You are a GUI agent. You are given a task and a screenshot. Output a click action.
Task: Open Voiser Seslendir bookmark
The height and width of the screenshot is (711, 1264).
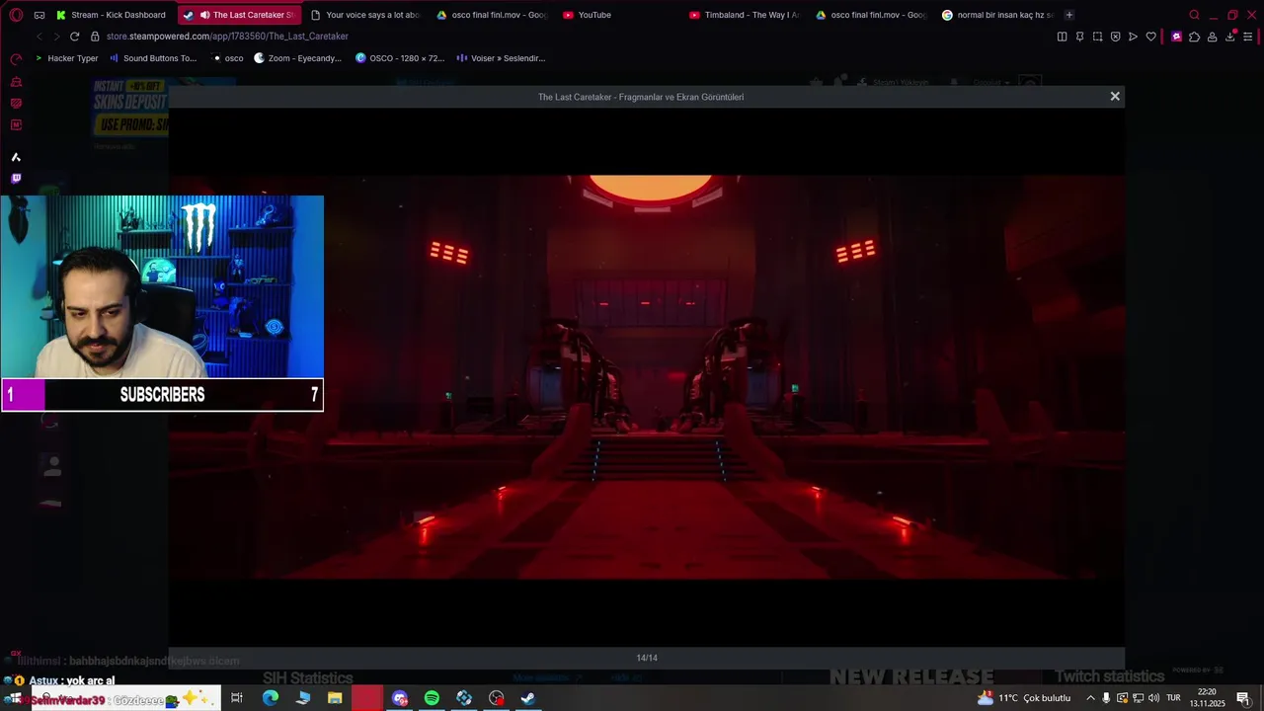click(501, 58)
